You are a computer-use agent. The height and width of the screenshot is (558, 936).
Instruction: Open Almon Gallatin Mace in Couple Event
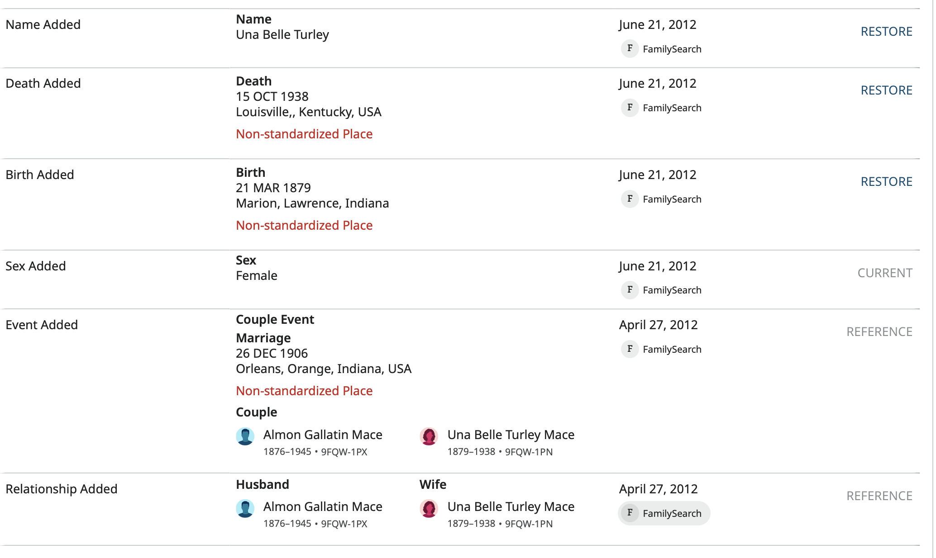(322, 435)
